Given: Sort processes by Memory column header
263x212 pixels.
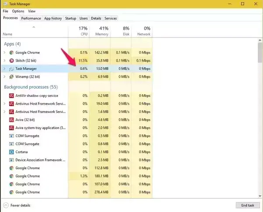Looking at the screenshot, I should pyautogui.click(x=100, y=31).
